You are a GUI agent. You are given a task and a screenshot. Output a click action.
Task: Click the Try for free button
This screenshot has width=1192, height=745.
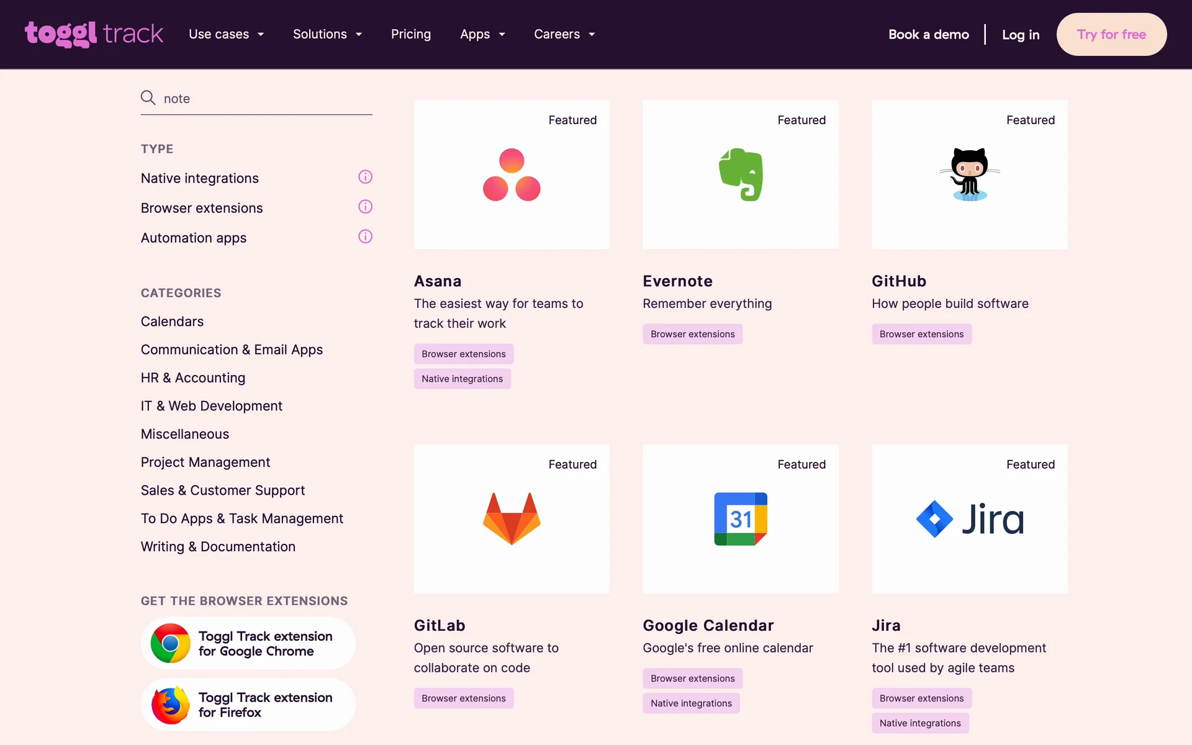pyautogui.click(x=1111, y=34)
